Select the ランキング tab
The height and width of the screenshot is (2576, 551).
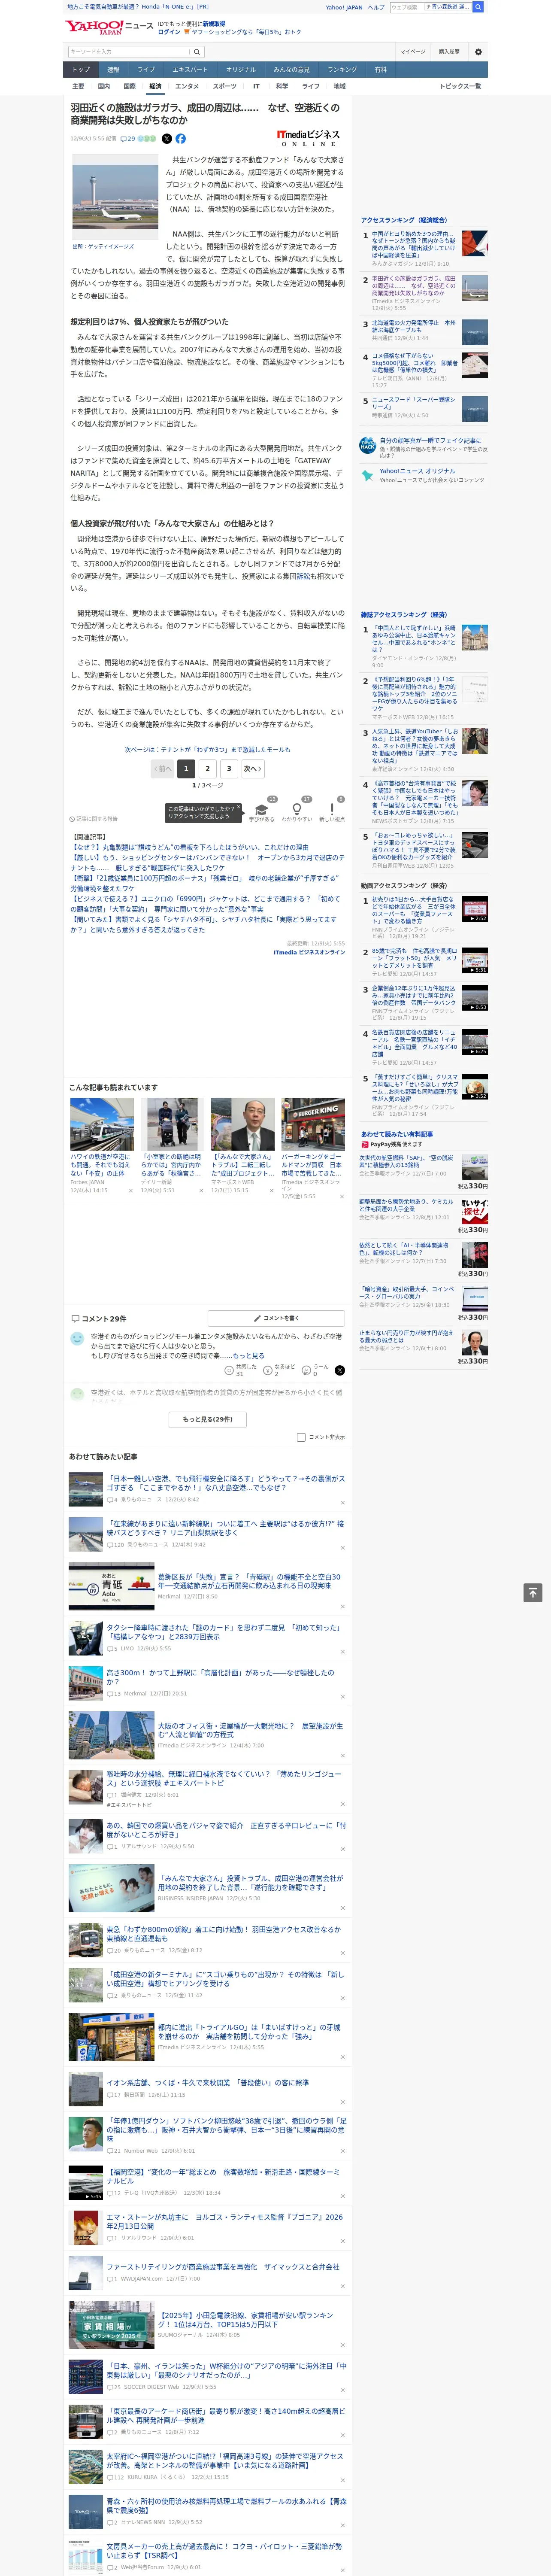(x=342, y=70)
